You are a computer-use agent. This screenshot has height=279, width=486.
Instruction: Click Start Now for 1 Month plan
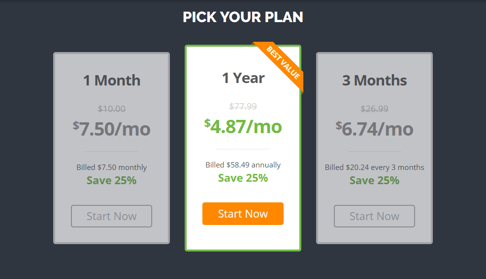[x=111, y=216]
